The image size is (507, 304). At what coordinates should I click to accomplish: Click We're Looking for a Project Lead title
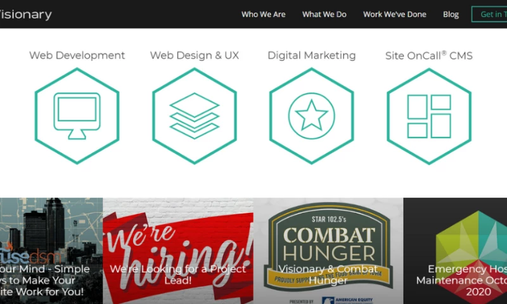177,275
